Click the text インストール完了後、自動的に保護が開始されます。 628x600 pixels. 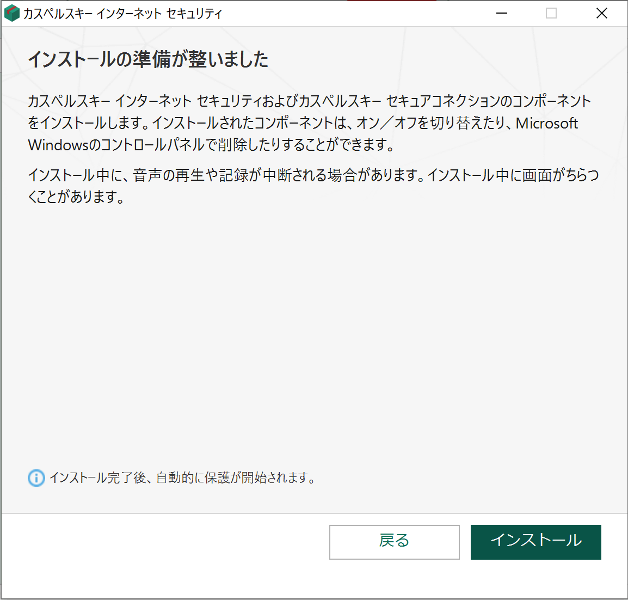pyautogui.click(x=183, y=477)
